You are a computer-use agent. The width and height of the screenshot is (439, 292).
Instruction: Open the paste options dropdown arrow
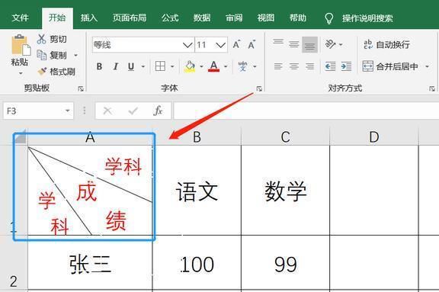pos(21,74)
